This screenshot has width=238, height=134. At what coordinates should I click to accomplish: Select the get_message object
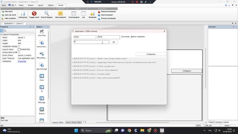[42, 66]
